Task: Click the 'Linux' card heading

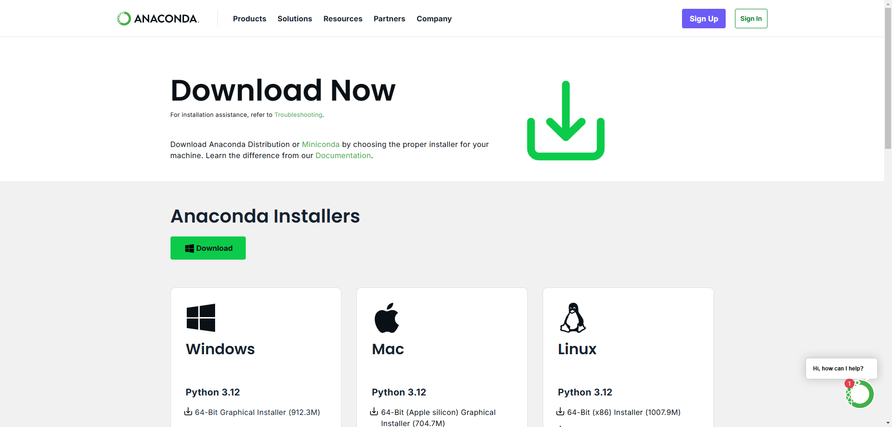Action: point(577,349)
